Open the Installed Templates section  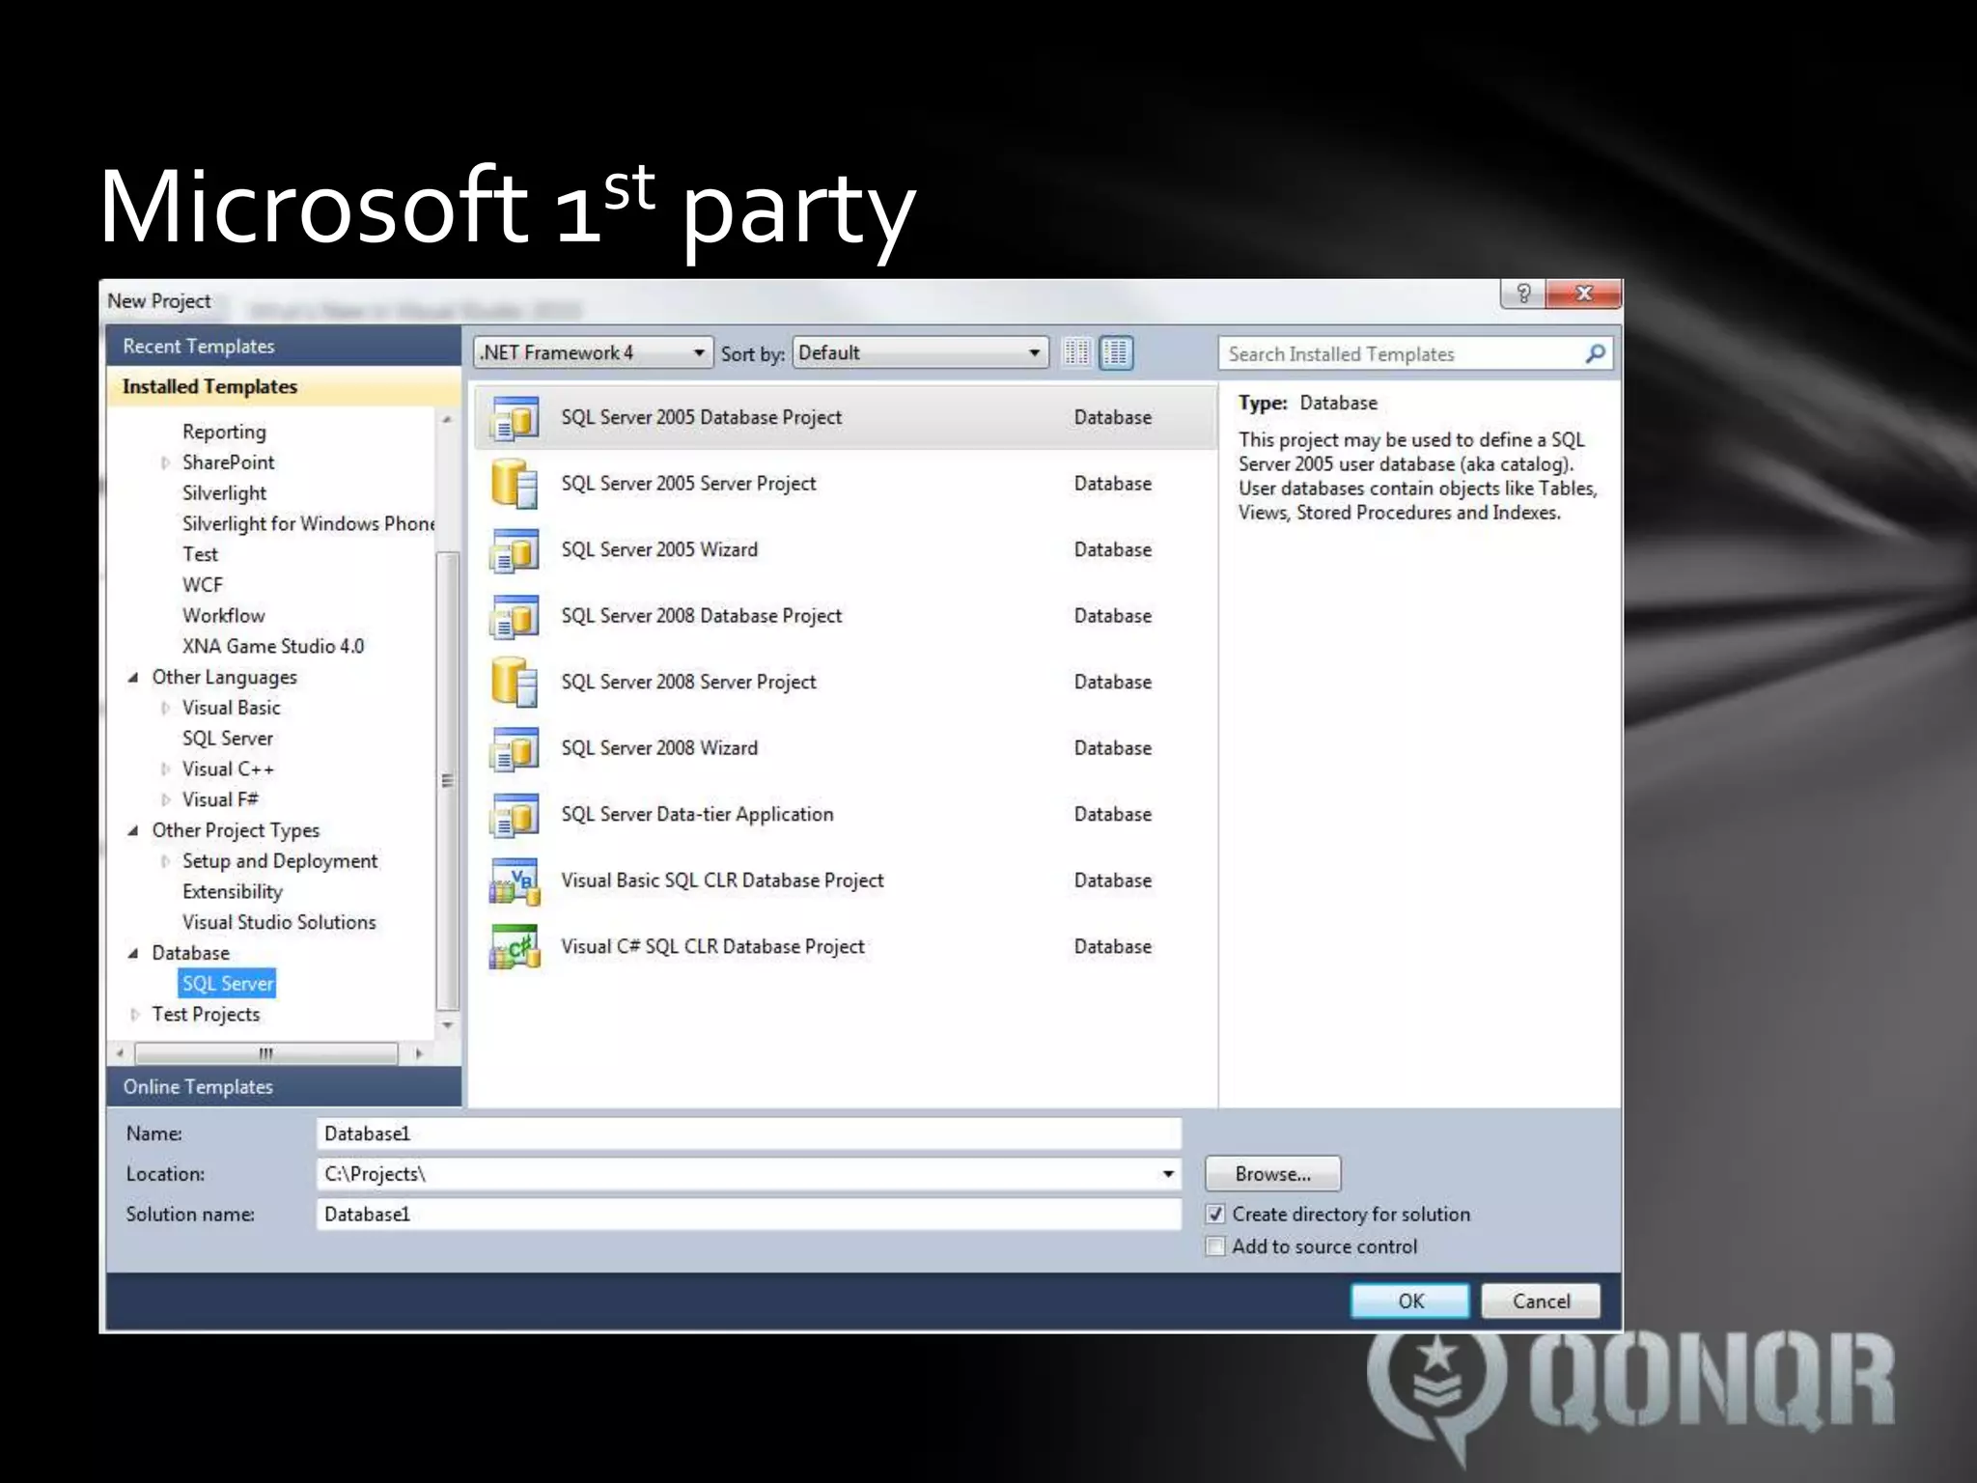pyautogui.click(x=284, y=386)
